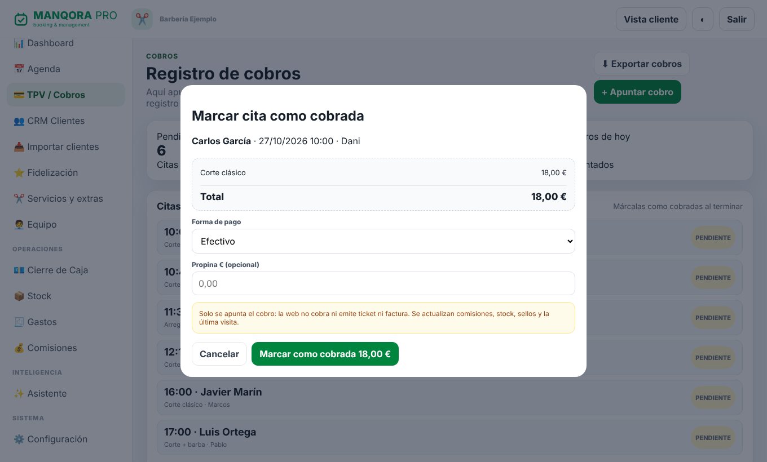767x462 pixels.
Task: Collapse sidebar with the chevron button
Action: click(702, 19)
